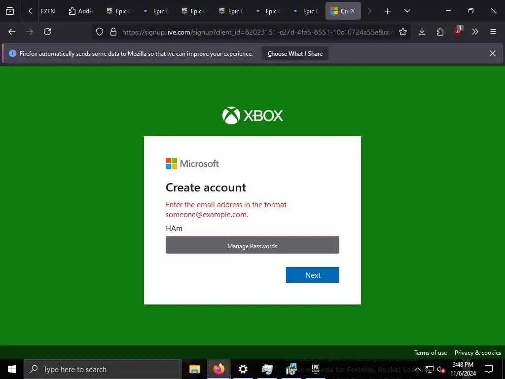Click Choose What I Share button
The image size is (505, 379).
(x=295, y=54)
